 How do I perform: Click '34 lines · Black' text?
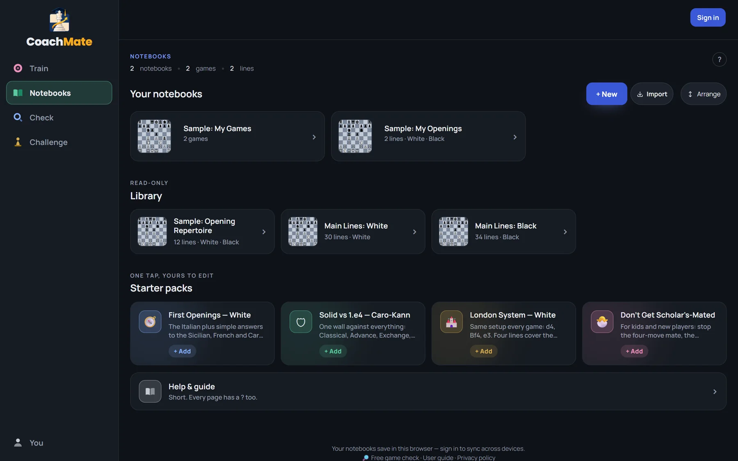tap(497, 237)
